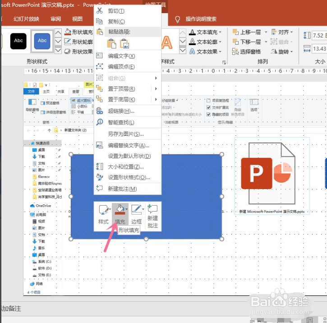Screen dimensions: 327x323
Task: Click the Copy icon in context menu
Action: click(99, 21)
